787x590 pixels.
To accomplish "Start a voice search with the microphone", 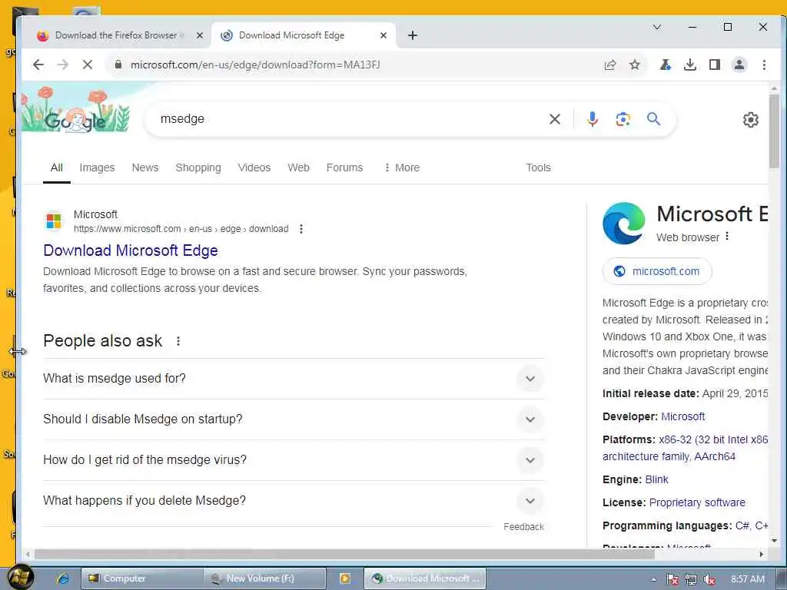I will coord(593,119).
